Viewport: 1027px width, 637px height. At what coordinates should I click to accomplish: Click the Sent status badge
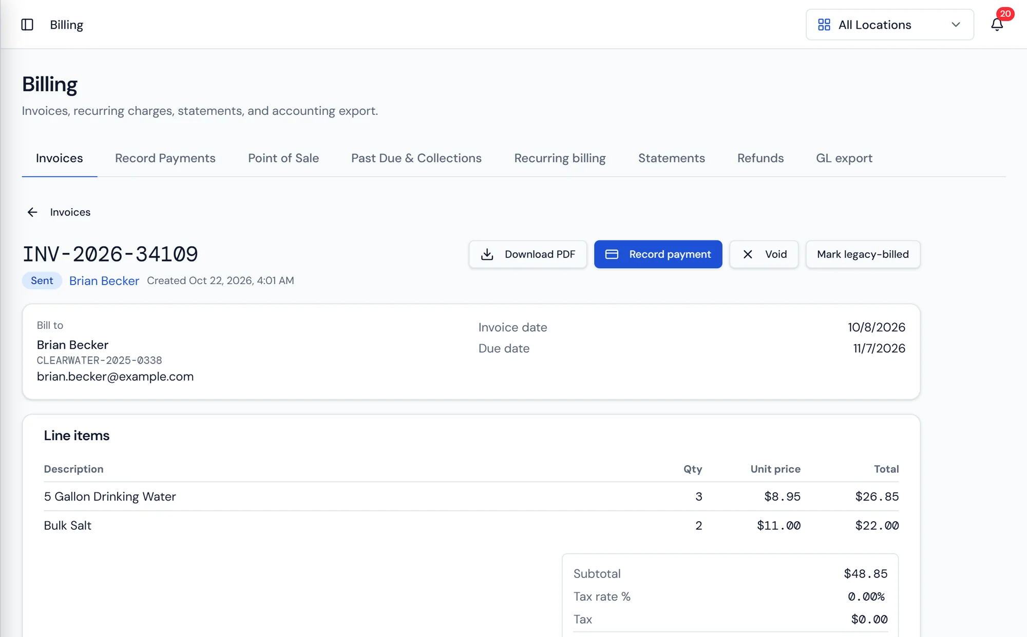[x=42, y=281]
